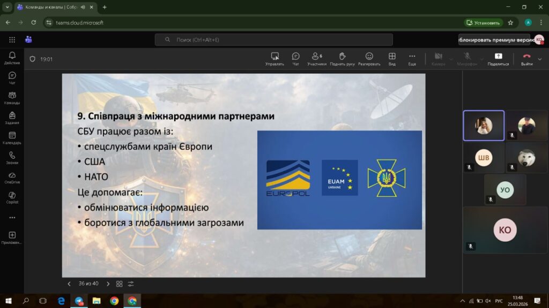Raise hand with Поднять руку
This screenshot has height=308, width=549.
tap(342, 58)
